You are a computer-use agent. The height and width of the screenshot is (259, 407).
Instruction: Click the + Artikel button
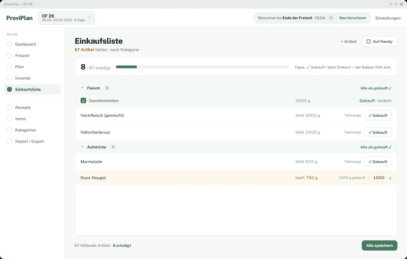tap(349, 41)
